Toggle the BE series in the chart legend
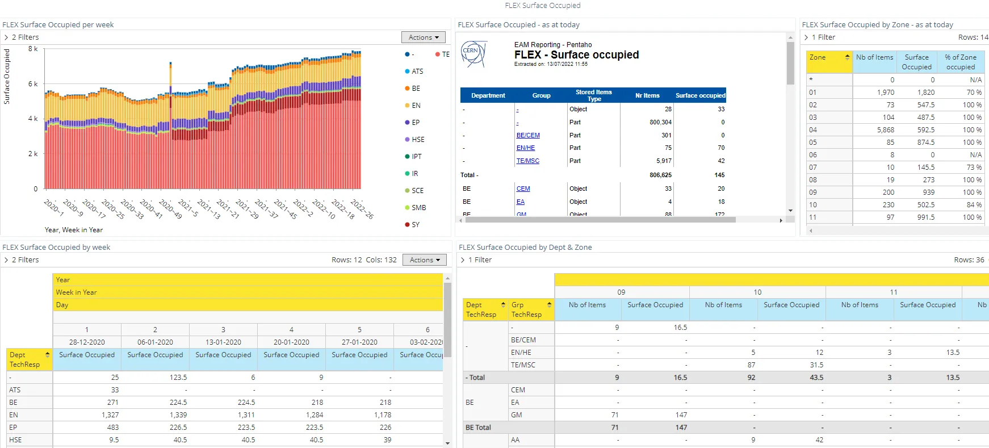Image resolution: width=989 pixels, height=448 pixels. pos(413,89)
